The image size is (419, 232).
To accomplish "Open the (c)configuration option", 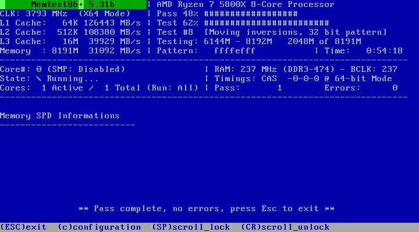I will click(x=99, y=227).
